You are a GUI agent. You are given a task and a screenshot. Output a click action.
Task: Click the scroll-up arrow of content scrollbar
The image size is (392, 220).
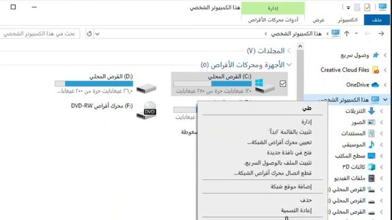[300, 46]
